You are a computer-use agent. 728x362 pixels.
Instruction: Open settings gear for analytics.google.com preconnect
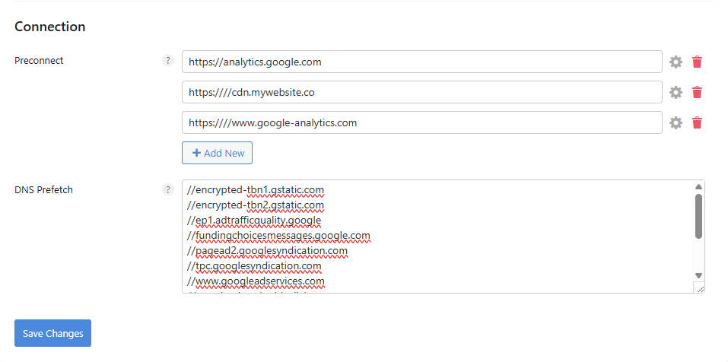676,62
